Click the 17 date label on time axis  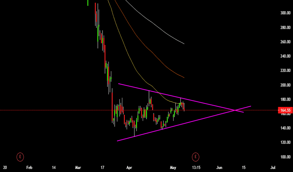tap(102, 168)
